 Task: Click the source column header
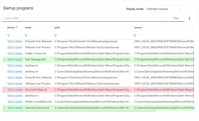[x=138, y=28]
